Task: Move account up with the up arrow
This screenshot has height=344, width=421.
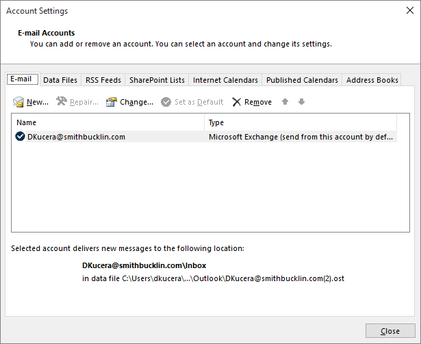Action: pyautogui.click(x=285, y=102)
